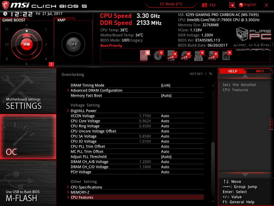Screen dimensions: 274x206
Task: Click the F12 screenshot label
Action: point(212,5)
